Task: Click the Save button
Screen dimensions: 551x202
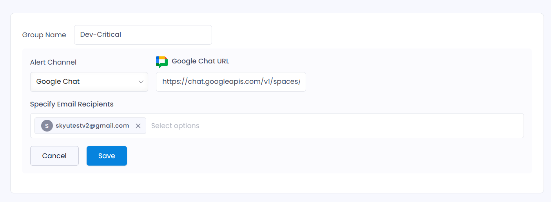Action: [107, 156]
